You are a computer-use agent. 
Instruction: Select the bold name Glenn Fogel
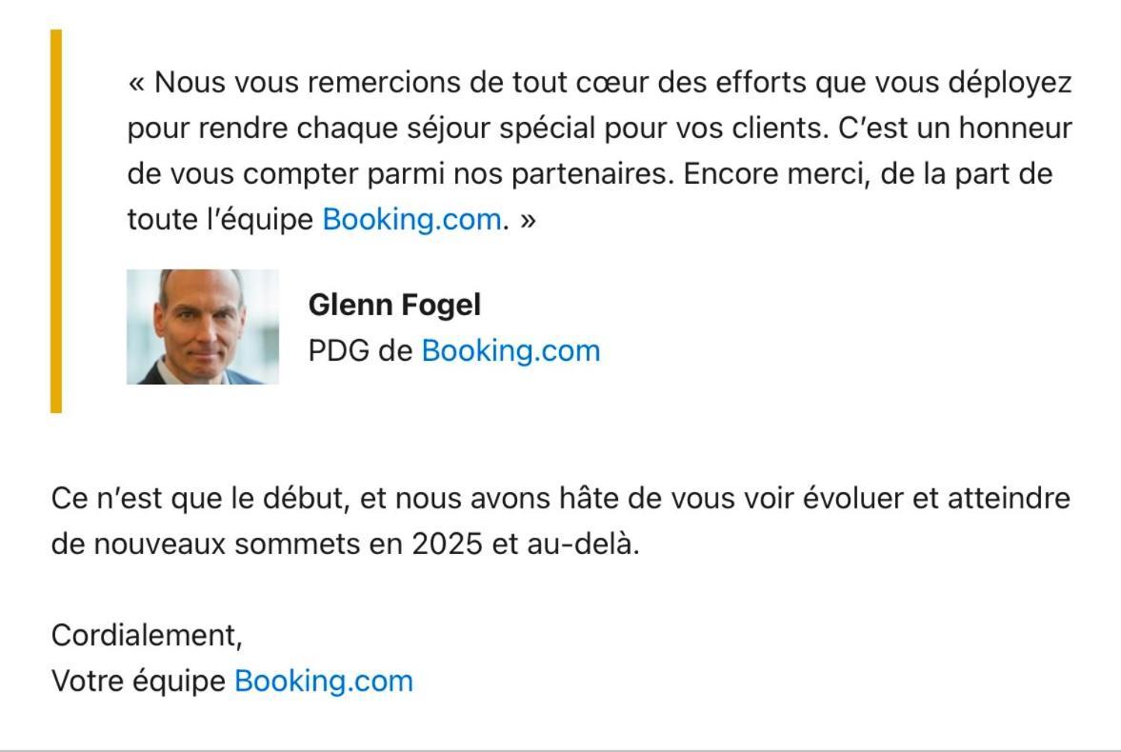click(x=394, y=306)
